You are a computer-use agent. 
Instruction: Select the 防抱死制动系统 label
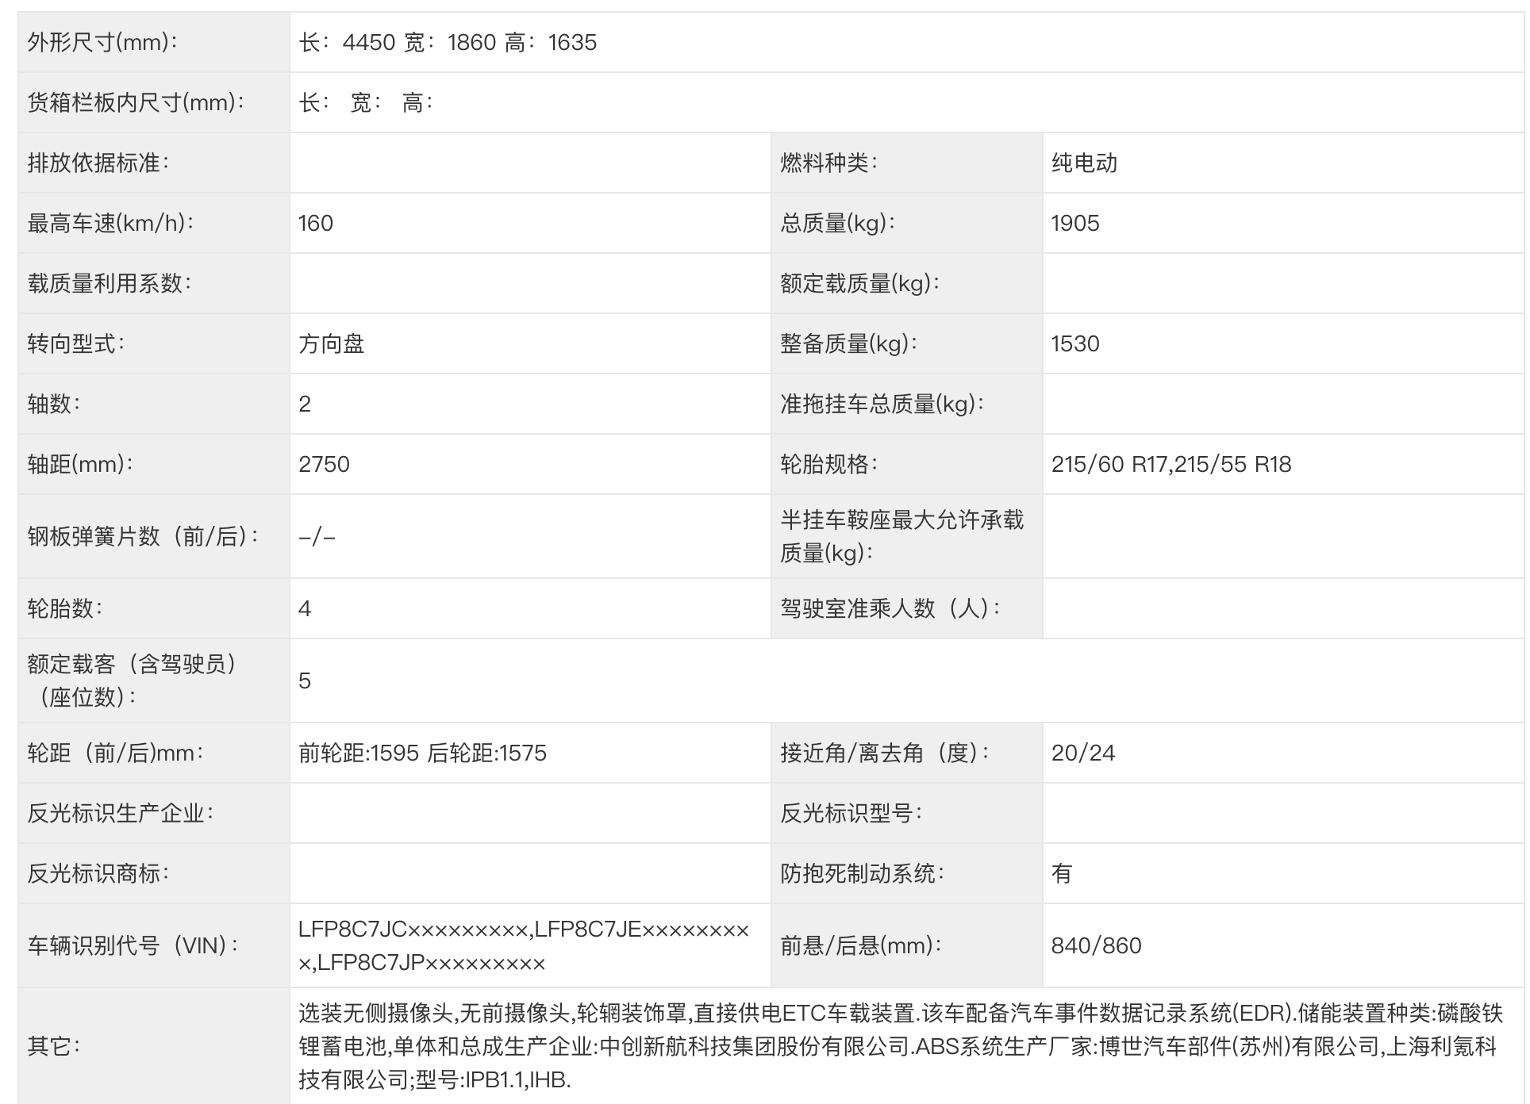coord(862,873)
